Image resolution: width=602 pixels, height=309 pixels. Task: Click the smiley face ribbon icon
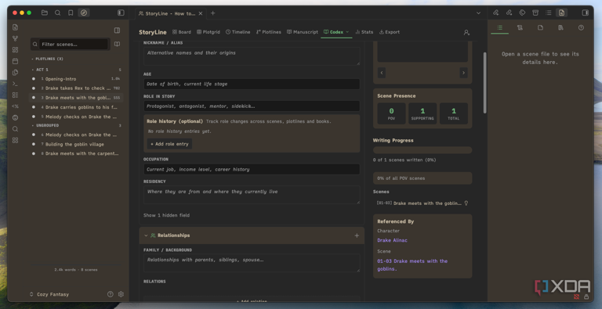[x=15, y=117]
